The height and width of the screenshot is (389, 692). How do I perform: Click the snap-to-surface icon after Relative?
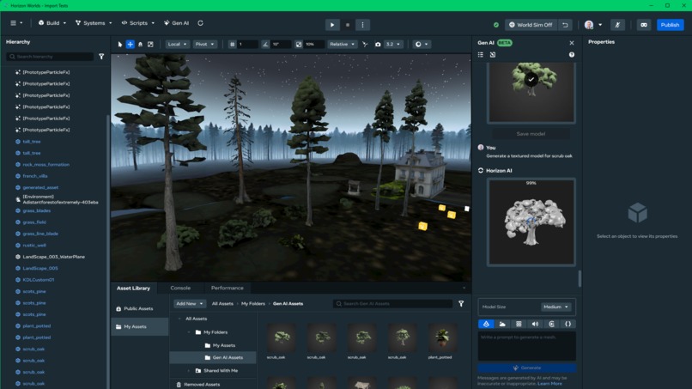365,44
